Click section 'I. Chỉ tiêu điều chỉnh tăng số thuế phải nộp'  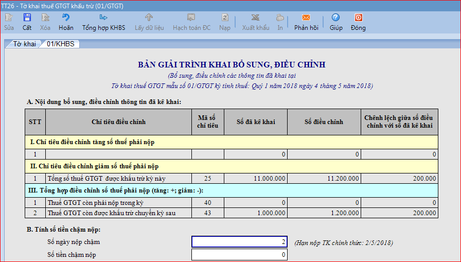(232, 142)
